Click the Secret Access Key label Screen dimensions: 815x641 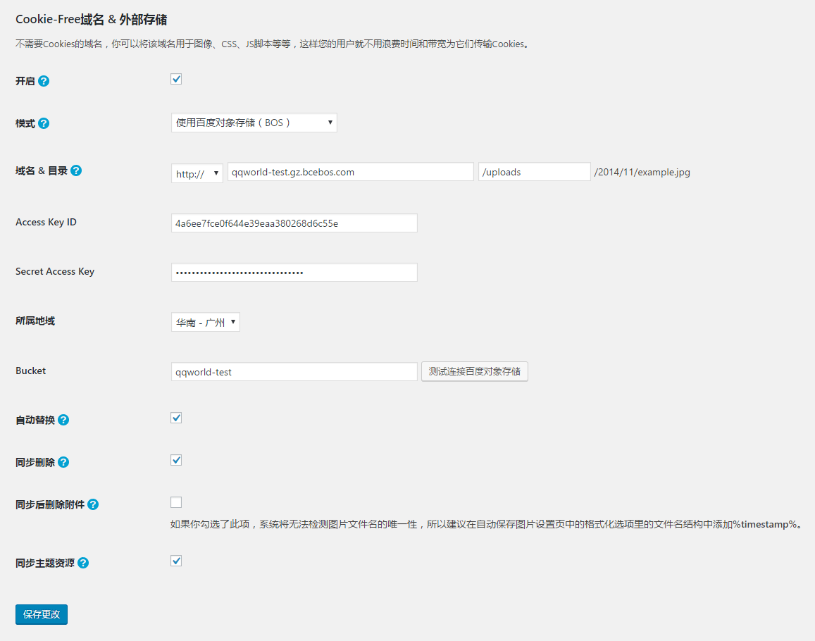click(x=55, y=271)
